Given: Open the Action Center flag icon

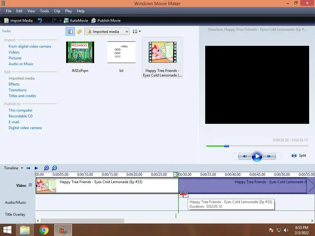Looking at the screenshot, I should [x=271, y=230].
